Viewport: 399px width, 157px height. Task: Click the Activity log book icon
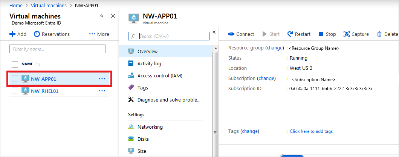(131, 63)
